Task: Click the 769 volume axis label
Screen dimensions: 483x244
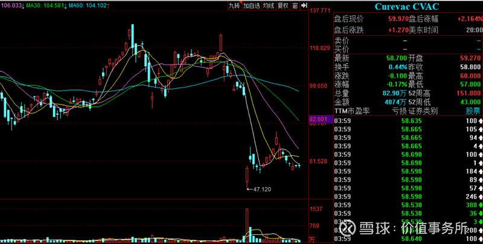Action: click(315, 226)
